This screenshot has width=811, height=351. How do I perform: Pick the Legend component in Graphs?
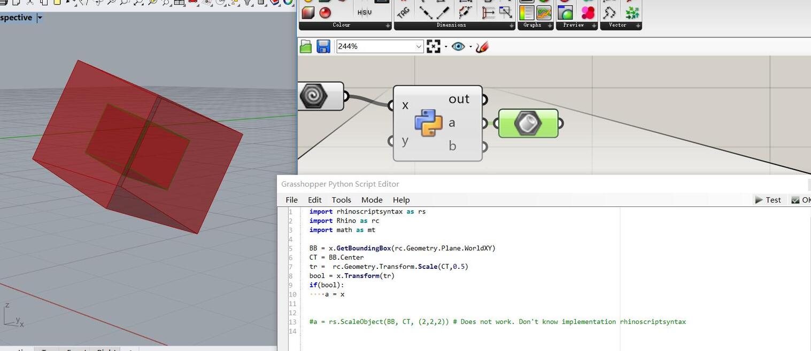tap(527, 12)
